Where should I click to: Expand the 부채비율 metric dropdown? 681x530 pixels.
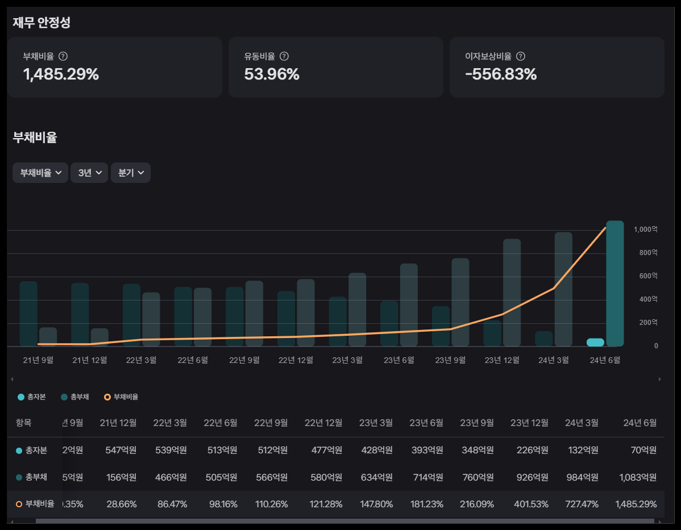pyautogui.click(x=40, y=173)
